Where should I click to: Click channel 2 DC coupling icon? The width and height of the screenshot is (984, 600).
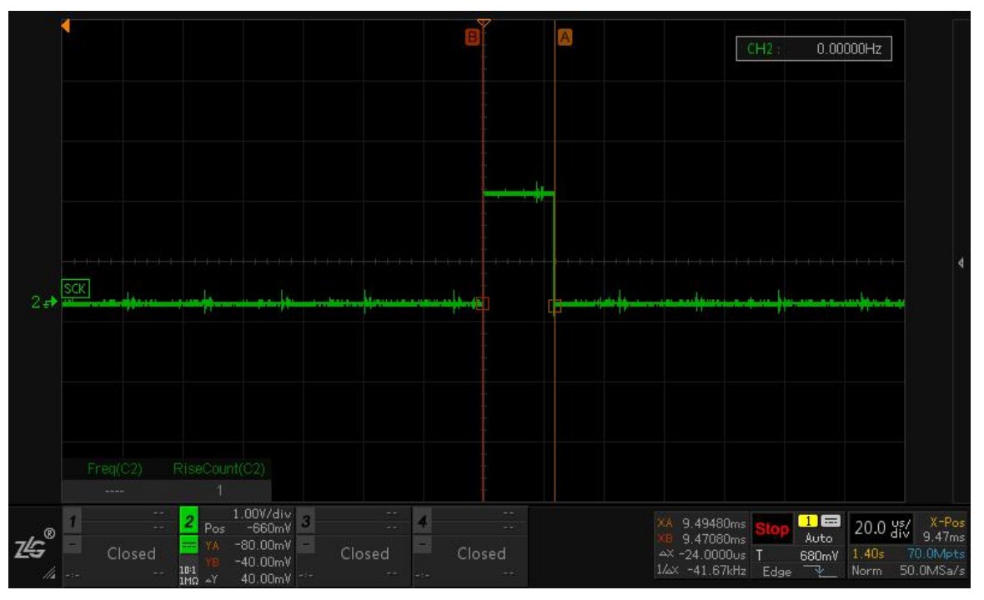pyautogui.click(x=189, y=545)
